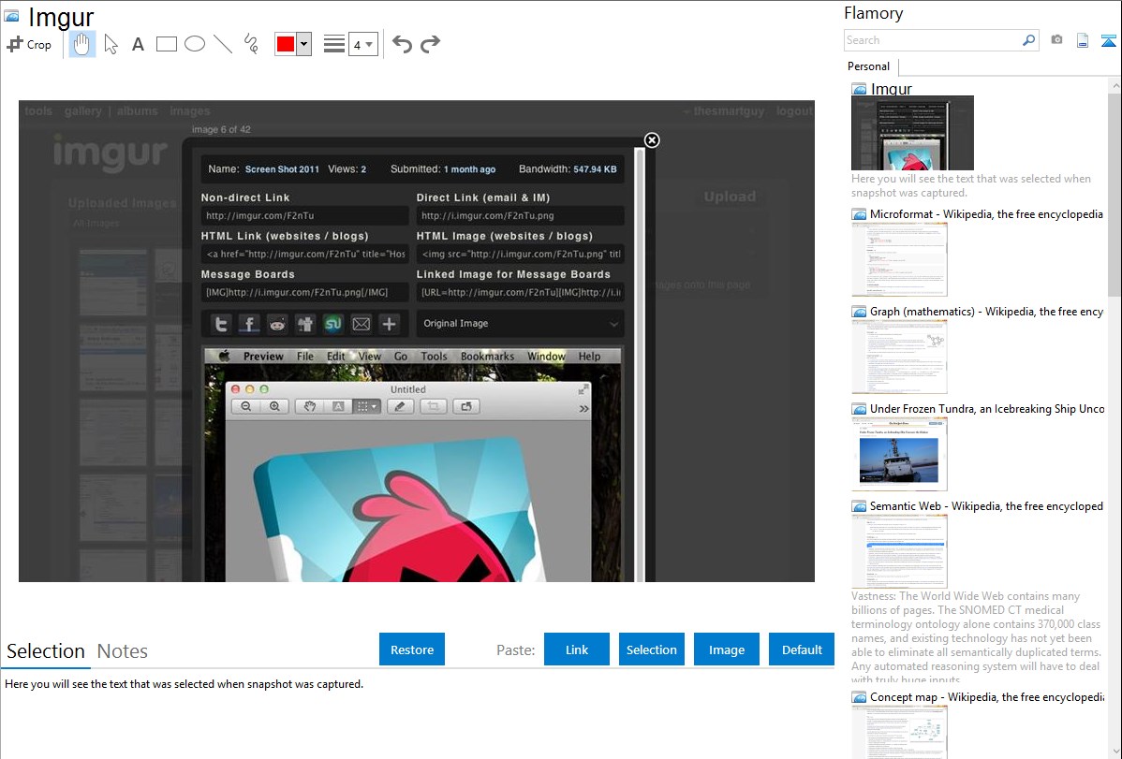Open the Microformat Wikipedia snapshot thumbnail
Viewport: 1122px width, 759px height.
coord(899,259)
